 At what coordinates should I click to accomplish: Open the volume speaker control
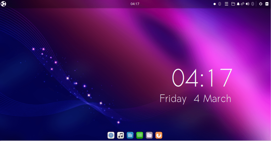click(247, 4)
